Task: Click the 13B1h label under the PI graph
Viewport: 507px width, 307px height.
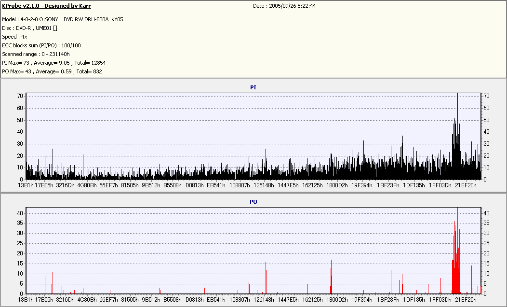Action: (x=26, y=185)
